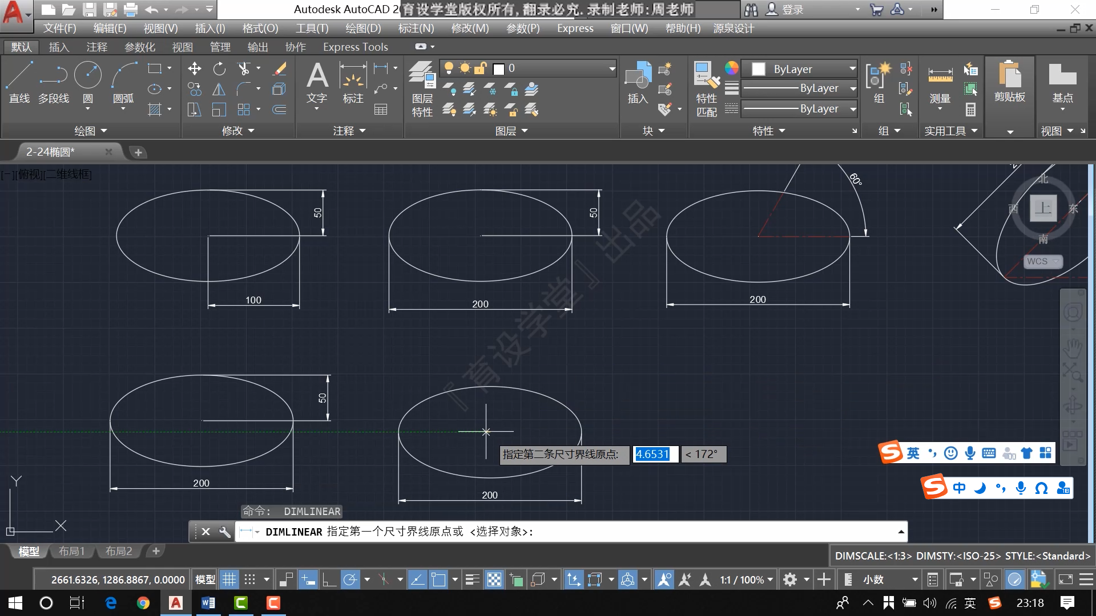
Task: Click the Move tool icon
Action: (x=194, y=69)
